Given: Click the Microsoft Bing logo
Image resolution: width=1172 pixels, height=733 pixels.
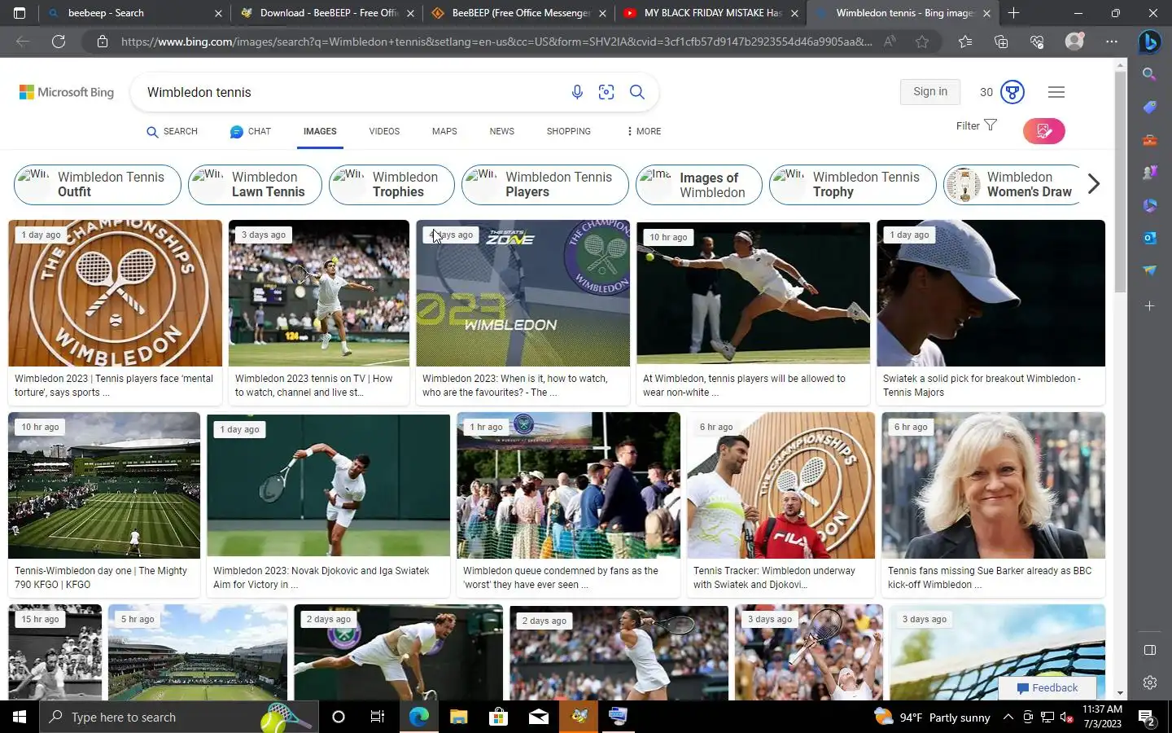Looking at the screenshot, I should pos(67,92).
